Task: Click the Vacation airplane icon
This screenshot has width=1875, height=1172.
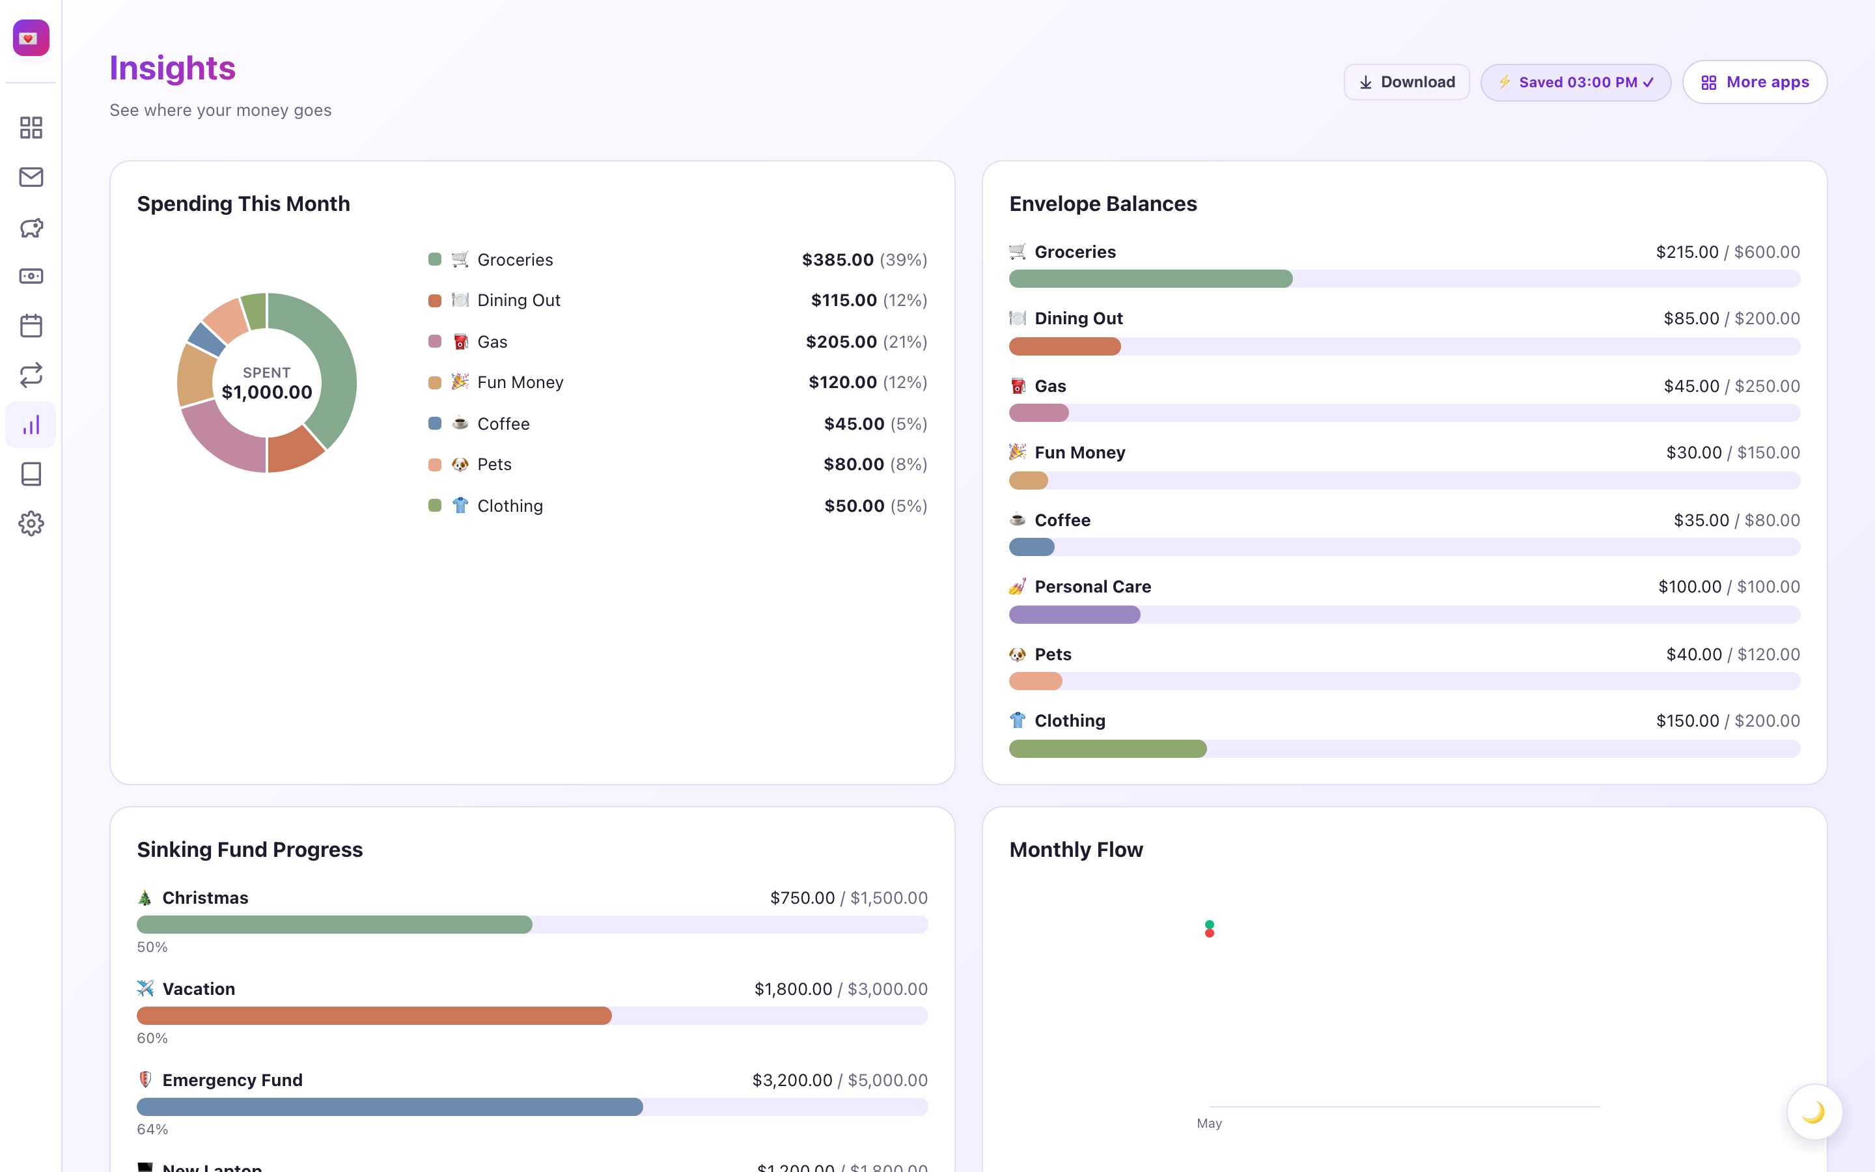Action: pyautogui.click(x=145, y=988)
